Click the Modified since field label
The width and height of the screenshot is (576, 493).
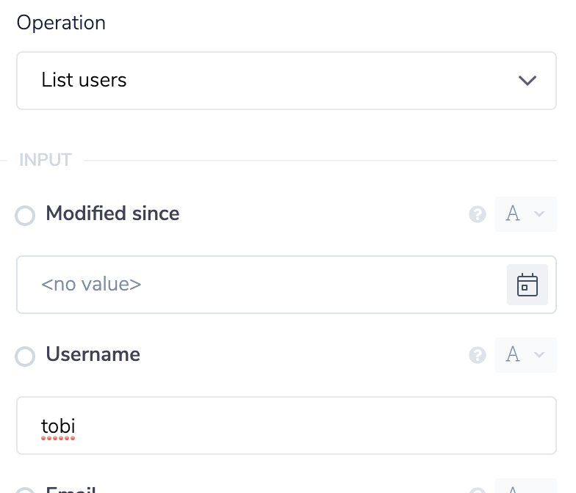pos(112,213)
